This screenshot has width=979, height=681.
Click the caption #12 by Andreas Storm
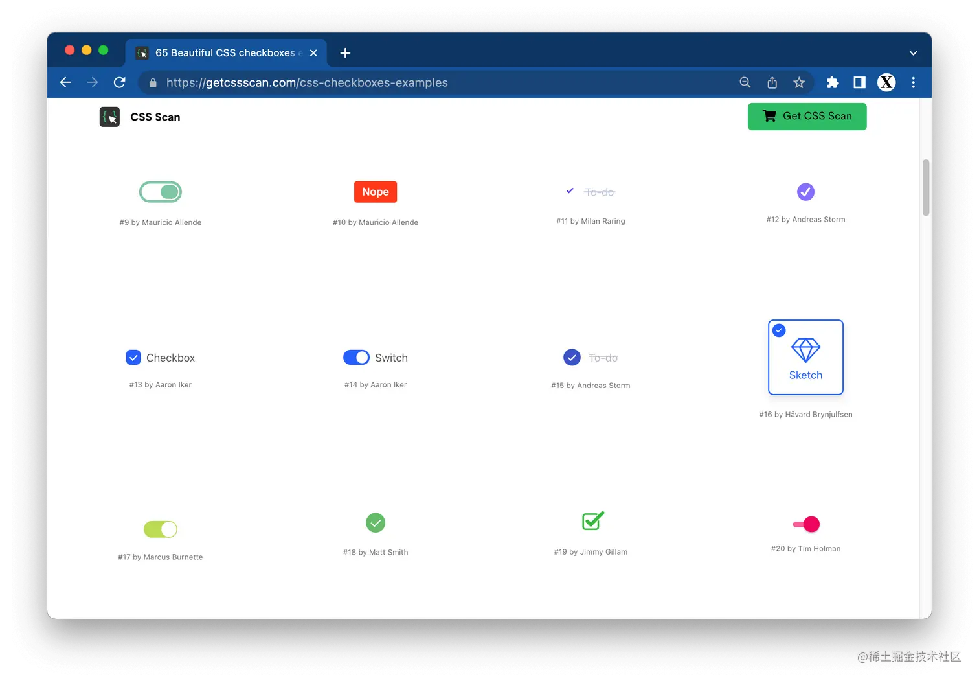click(x=805, y=220)
